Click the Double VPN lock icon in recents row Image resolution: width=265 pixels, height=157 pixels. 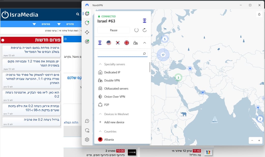(136, 43)
